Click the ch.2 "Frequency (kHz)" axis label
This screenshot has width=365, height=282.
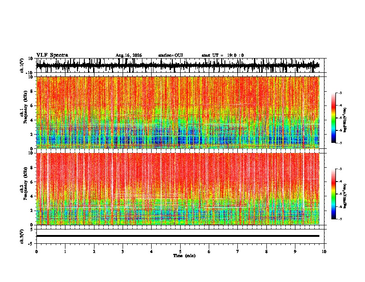[26, 183]
